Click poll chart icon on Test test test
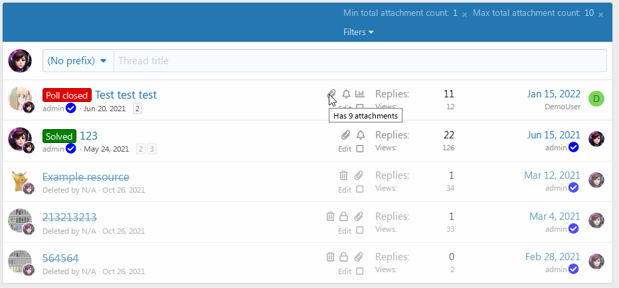This screenshot has height=288, width=619. [x=360, y=94]
